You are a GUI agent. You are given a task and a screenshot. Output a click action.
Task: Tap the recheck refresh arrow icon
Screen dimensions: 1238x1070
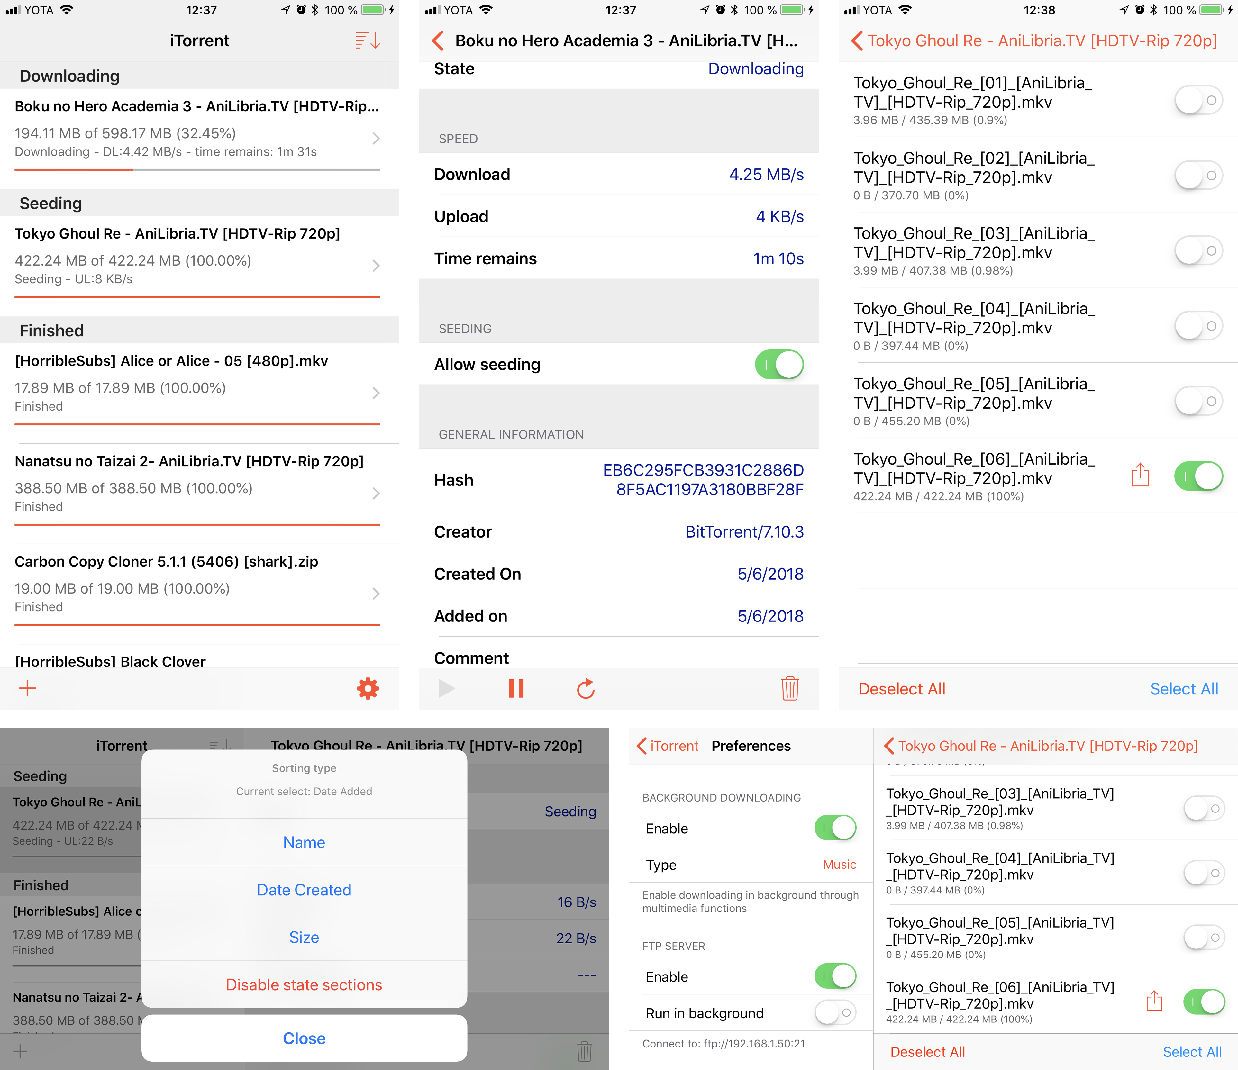[x=586, y=688]
